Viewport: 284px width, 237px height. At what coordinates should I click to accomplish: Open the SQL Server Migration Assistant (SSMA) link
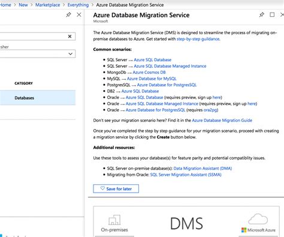[x=186, y=175]
